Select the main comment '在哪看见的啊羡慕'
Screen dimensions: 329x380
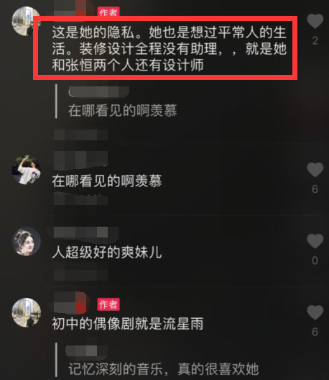(107, 181)
